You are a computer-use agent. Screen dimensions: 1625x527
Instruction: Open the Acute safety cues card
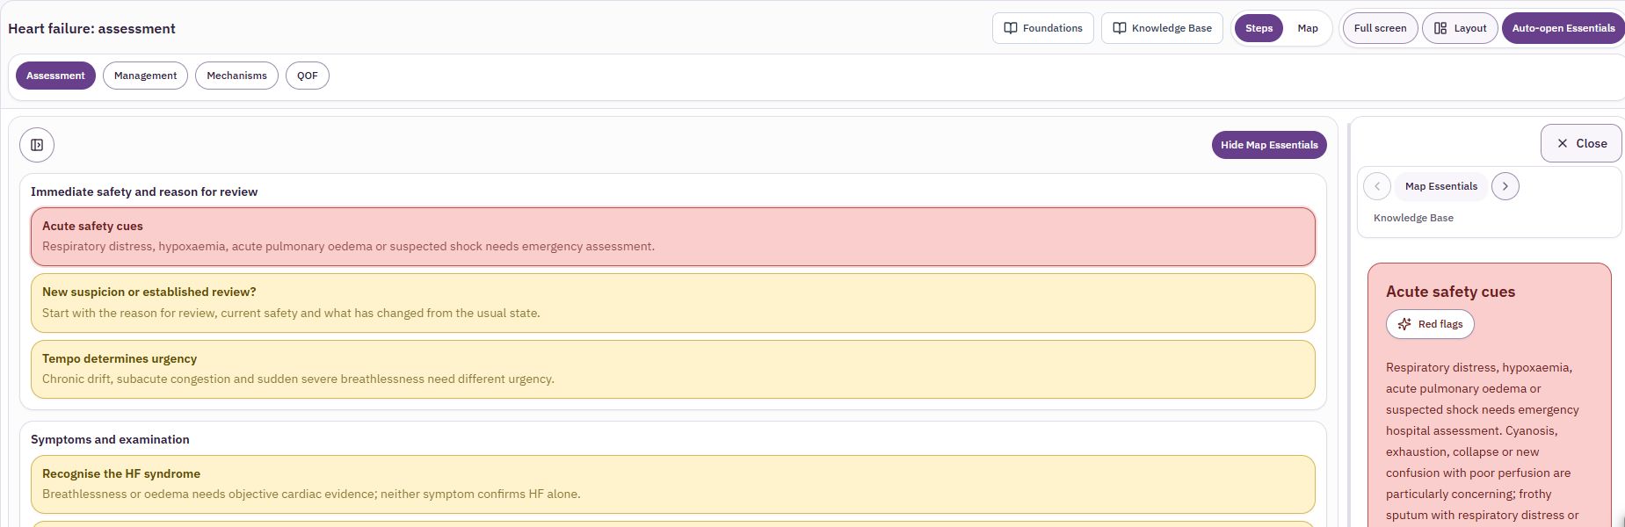[673, 236]
